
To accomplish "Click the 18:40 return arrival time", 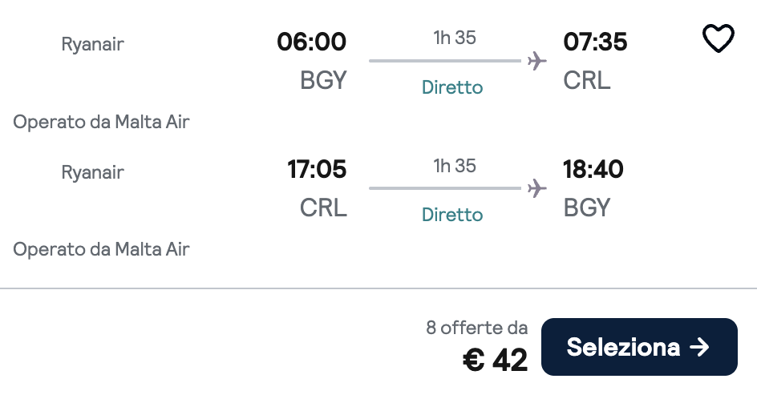I will (593, 170).
